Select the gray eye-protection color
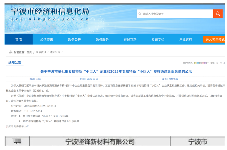The image size is (227, 150). point(200,63)
